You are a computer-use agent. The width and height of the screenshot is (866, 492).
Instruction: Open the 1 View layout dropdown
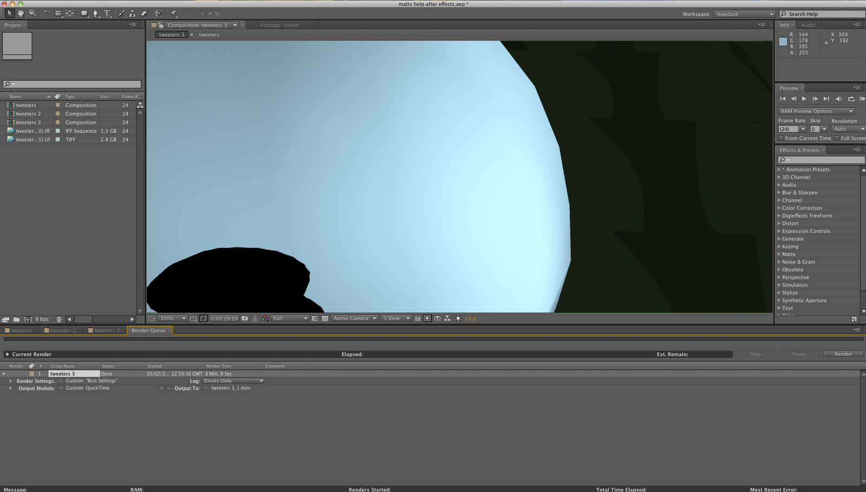396,318
